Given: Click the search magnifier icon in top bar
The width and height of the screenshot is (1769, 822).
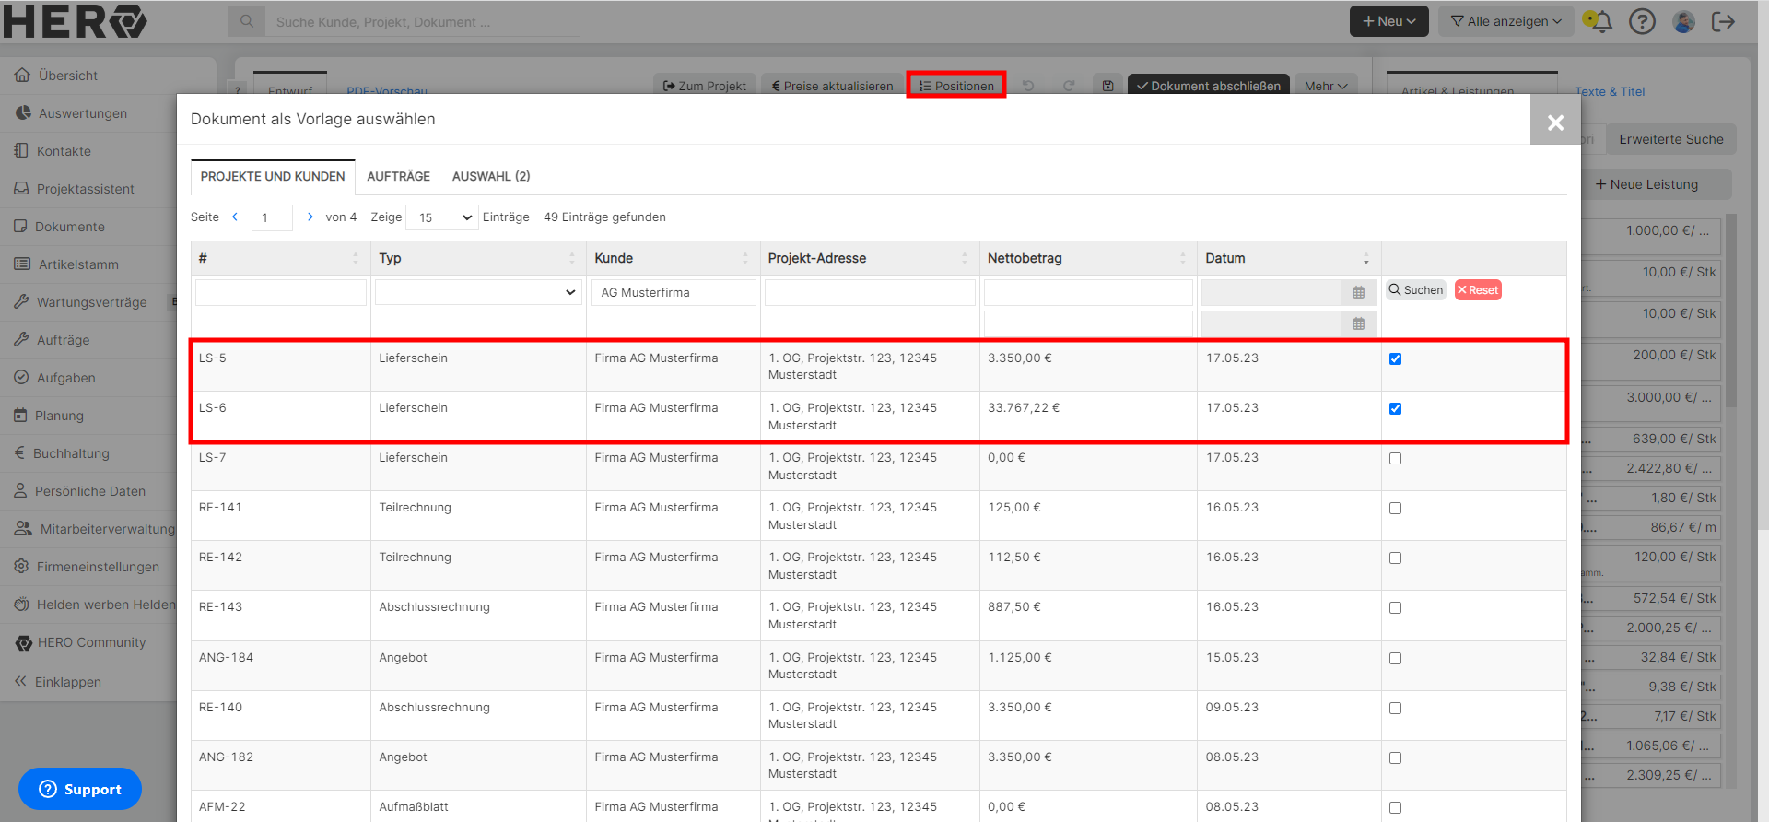Looking at the screenshot, I should [x=247, y=21].
